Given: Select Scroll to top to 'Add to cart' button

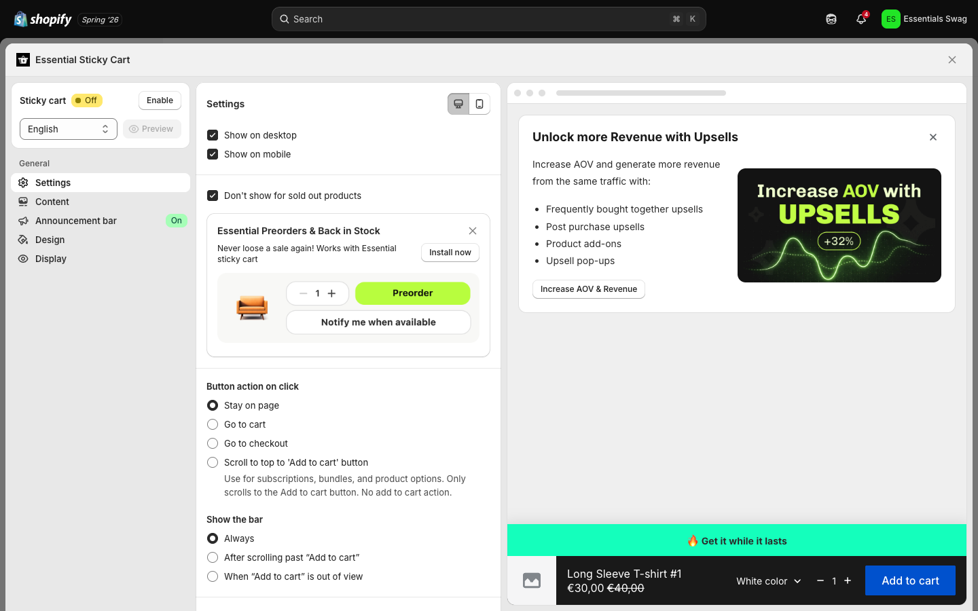Looking at the screenshot, I should coord(213,462).
